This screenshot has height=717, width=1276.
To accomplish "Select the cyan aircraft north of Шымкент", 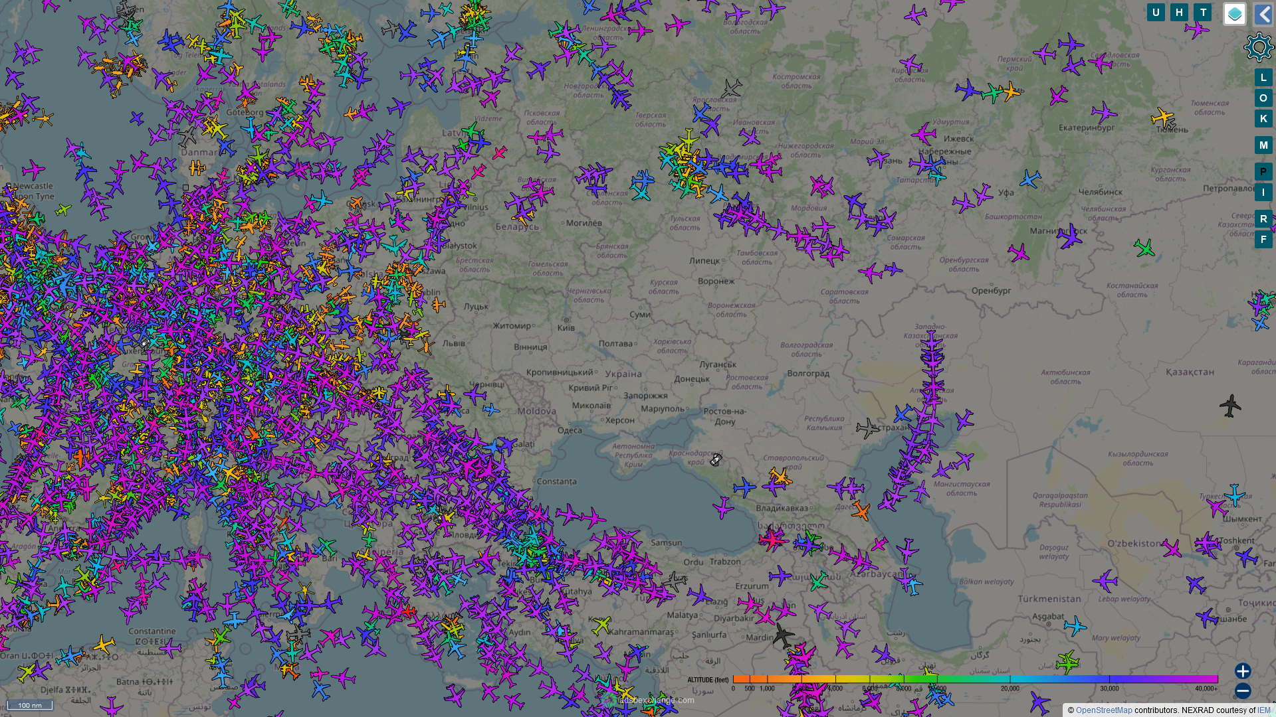I will [x=1234, y=495].
